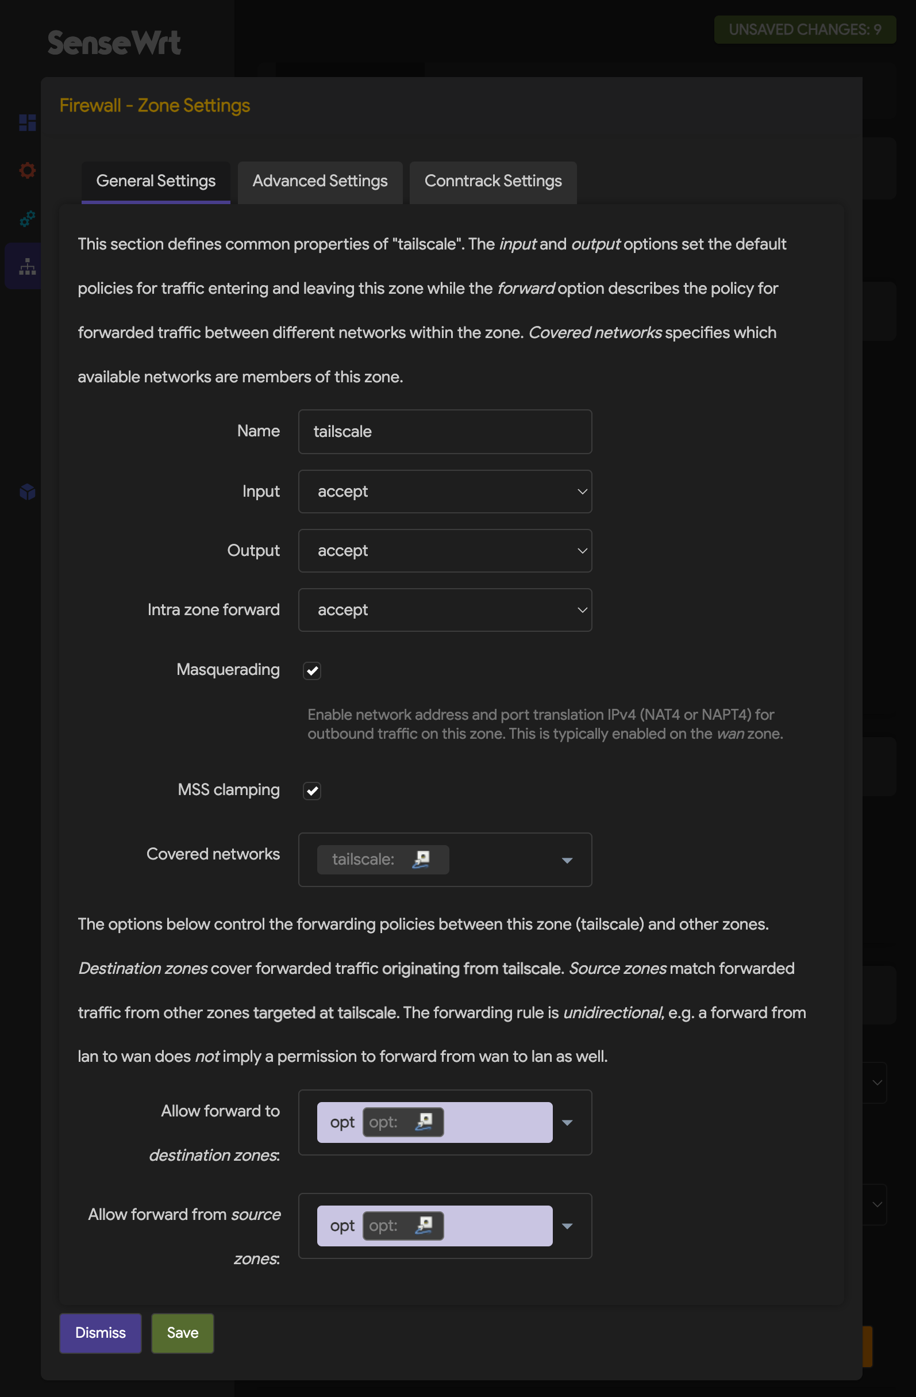Image resolution: width=916 pixels, height=1397 pixels.
Task: Click the opt interface icon in destination zones
Action: click(x=424, y=1122)
